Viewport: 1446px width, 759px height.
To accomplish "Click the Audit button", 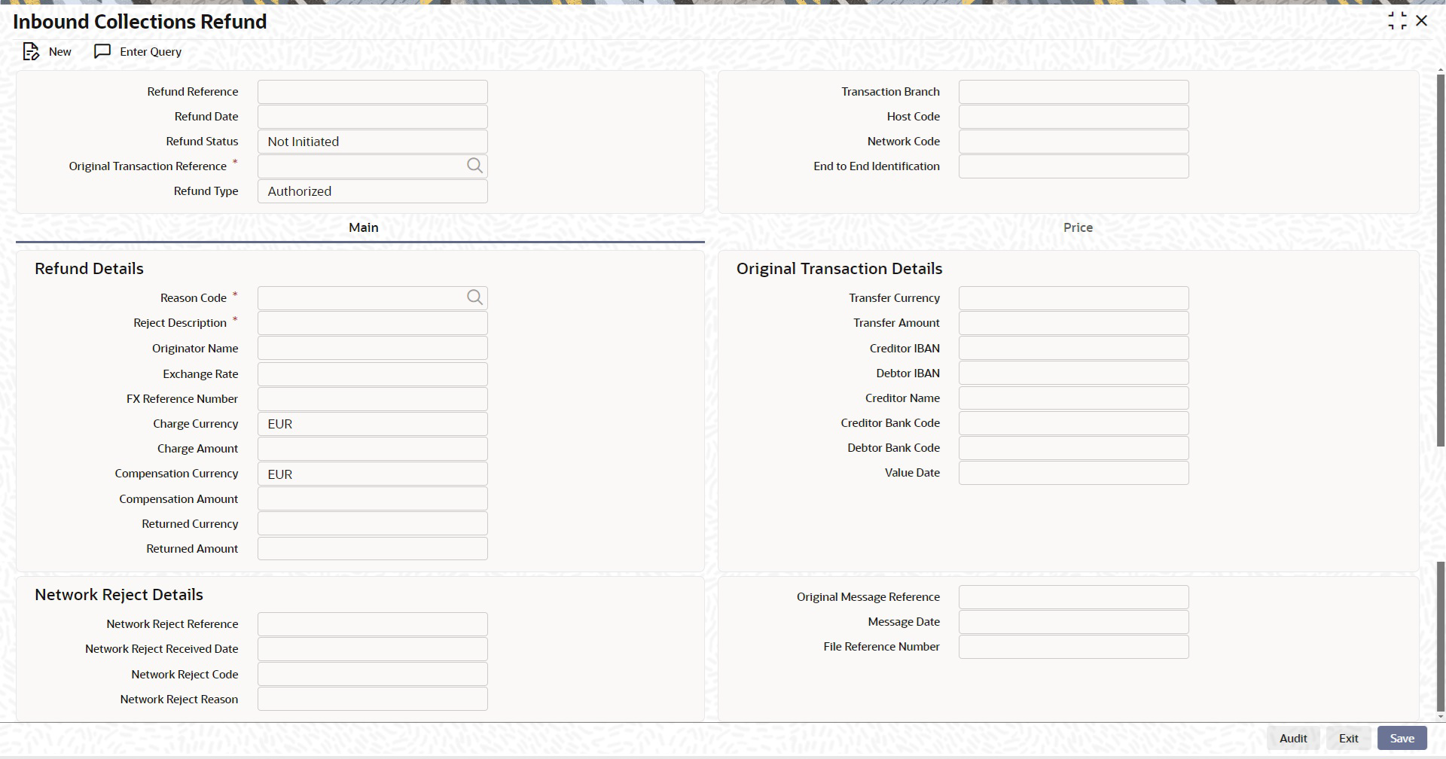I will point(1293,738).
